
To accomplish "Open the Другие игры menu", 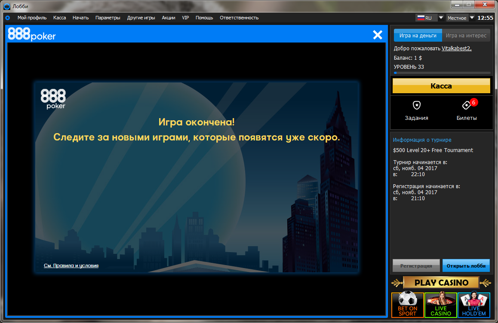I will pyautogui.click(x=141, y=18).
